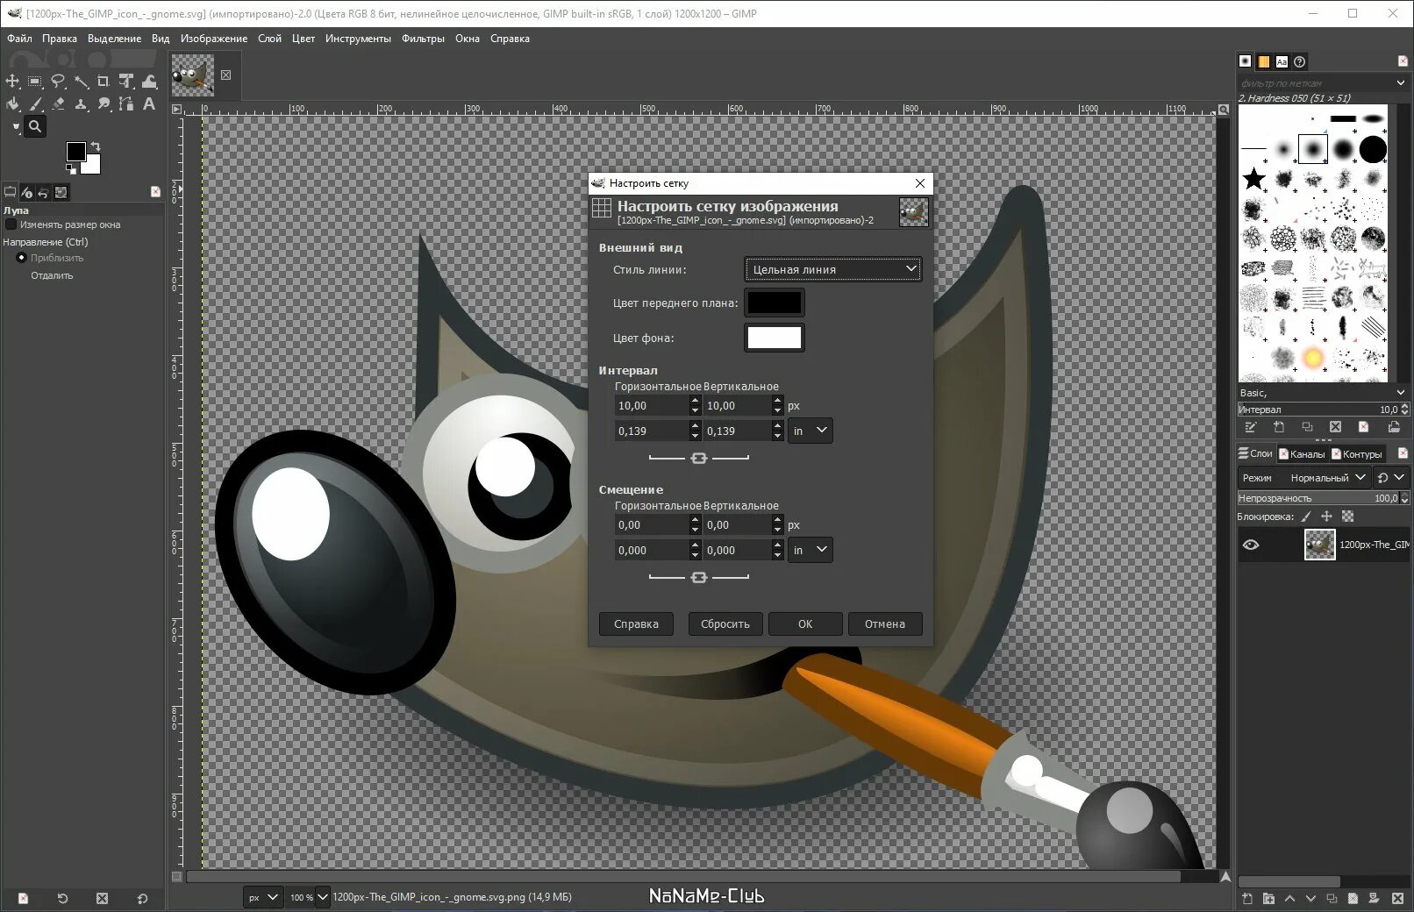Select the Clone stamp tool
The height and width of the screenshot is (912, 1414).
pos(81,104)
